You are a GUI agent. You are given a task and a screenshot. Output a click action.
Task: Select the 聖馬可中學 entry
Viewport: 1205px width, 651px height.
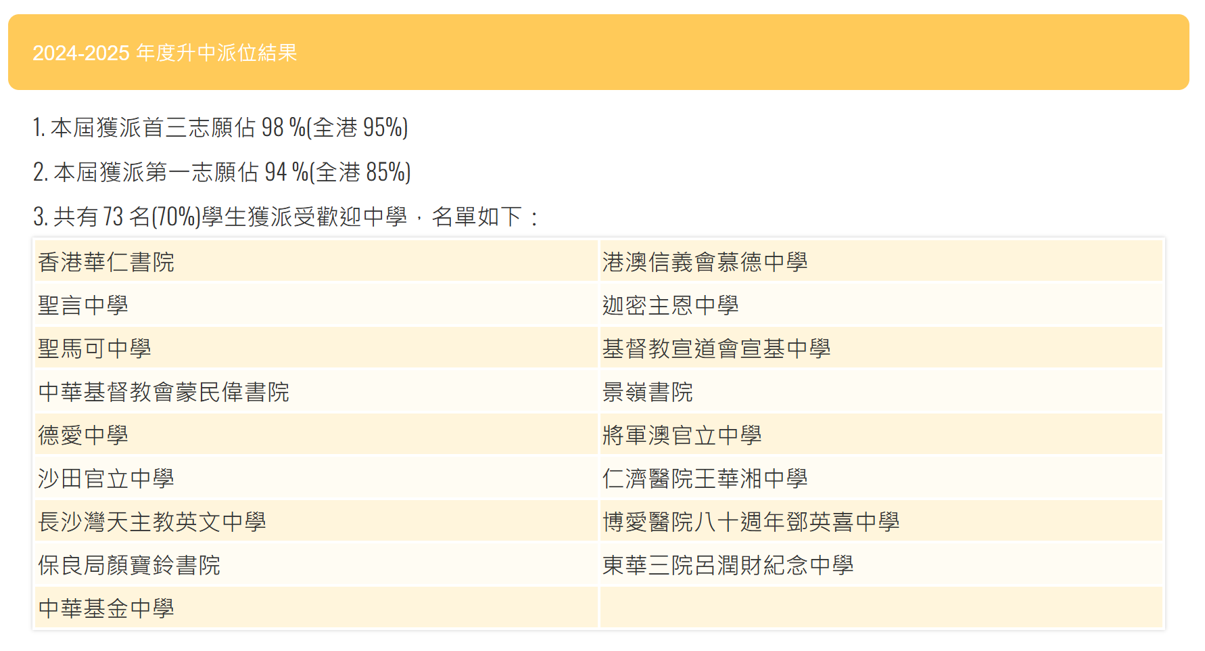point(95,349)
